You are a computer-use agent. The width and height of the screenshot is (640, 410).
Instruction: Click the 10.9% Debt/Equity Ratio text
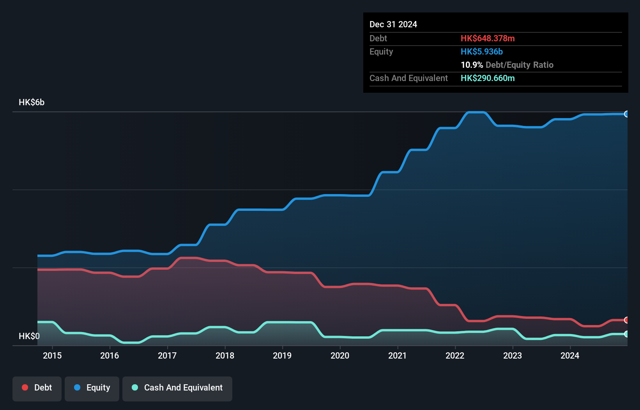(x=507, y=65)
